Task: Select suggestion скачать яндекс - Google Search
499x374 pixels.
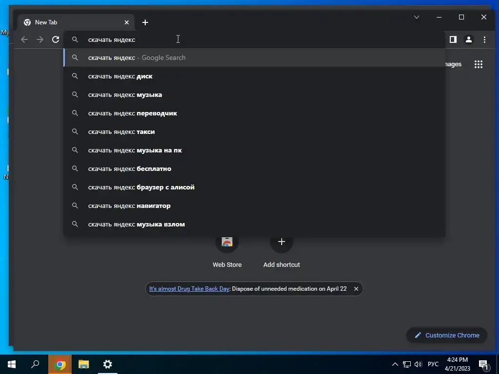Action: point(254,57)
